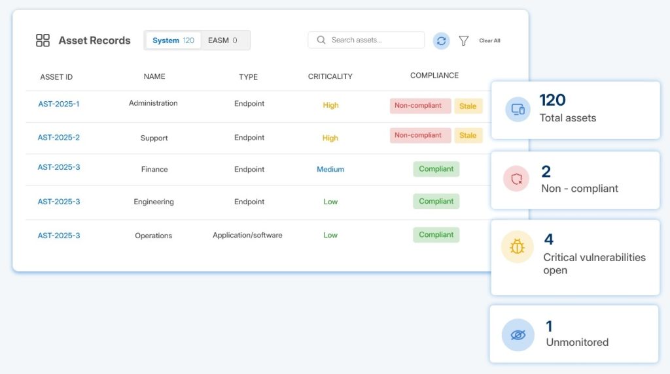Open the 2 Non - compliant card

(576, 180)
